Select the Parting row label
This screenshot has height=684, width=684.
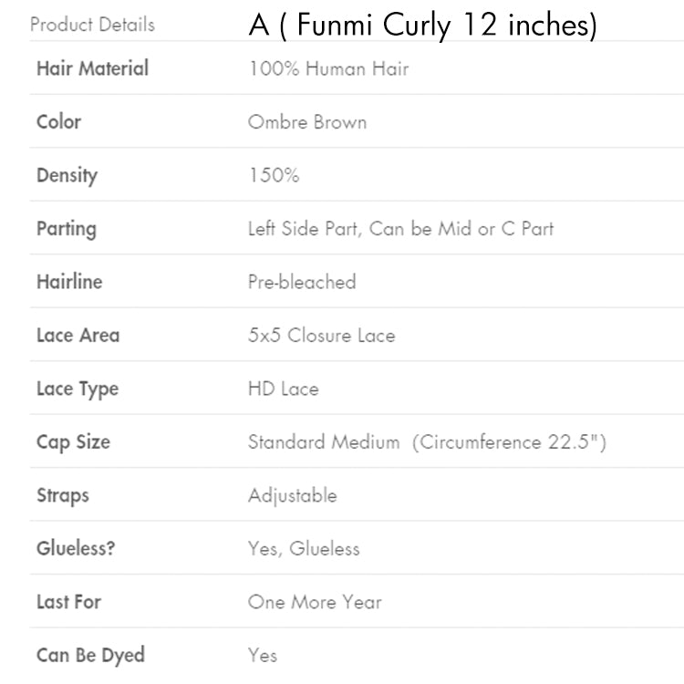coord(66,229)
